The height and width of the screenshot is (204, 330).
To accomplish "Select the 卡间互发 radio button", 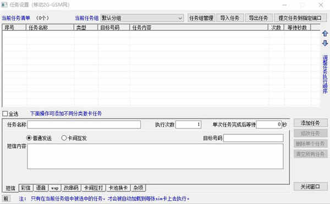I will [64, 138].
